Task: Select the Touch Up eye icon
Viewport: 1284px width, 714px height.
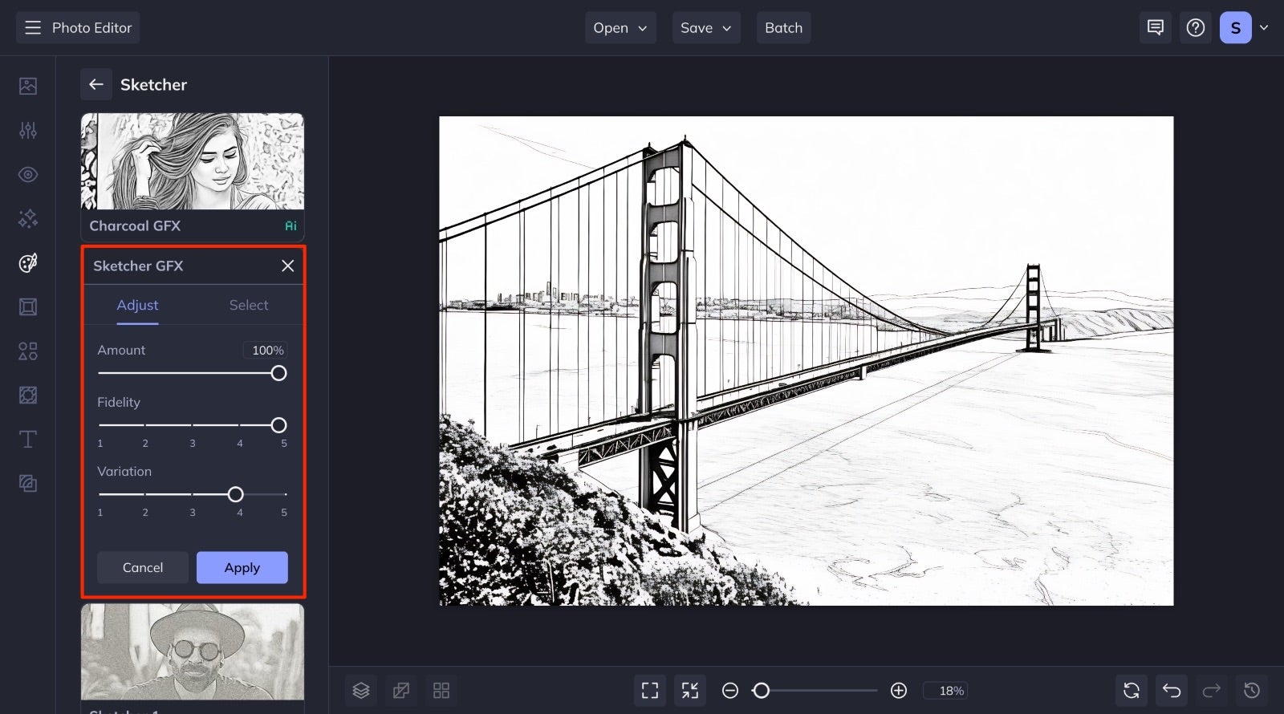Action: [28, 174]
